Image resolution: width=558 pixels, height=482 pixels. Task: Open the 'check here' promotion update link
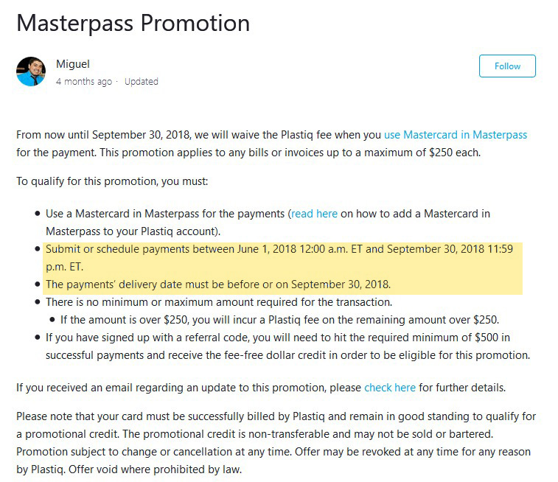(x=390, y=388)
